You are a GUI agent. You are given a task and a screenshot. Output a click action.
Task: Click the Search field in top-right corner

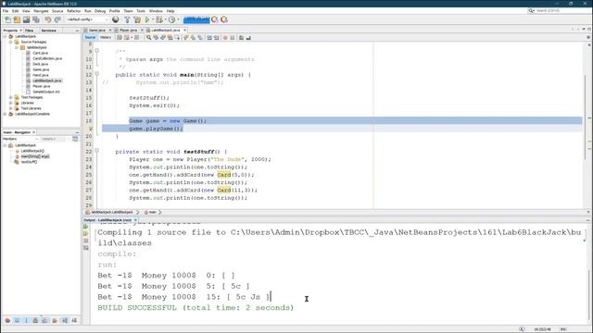(x=559, y=10)
